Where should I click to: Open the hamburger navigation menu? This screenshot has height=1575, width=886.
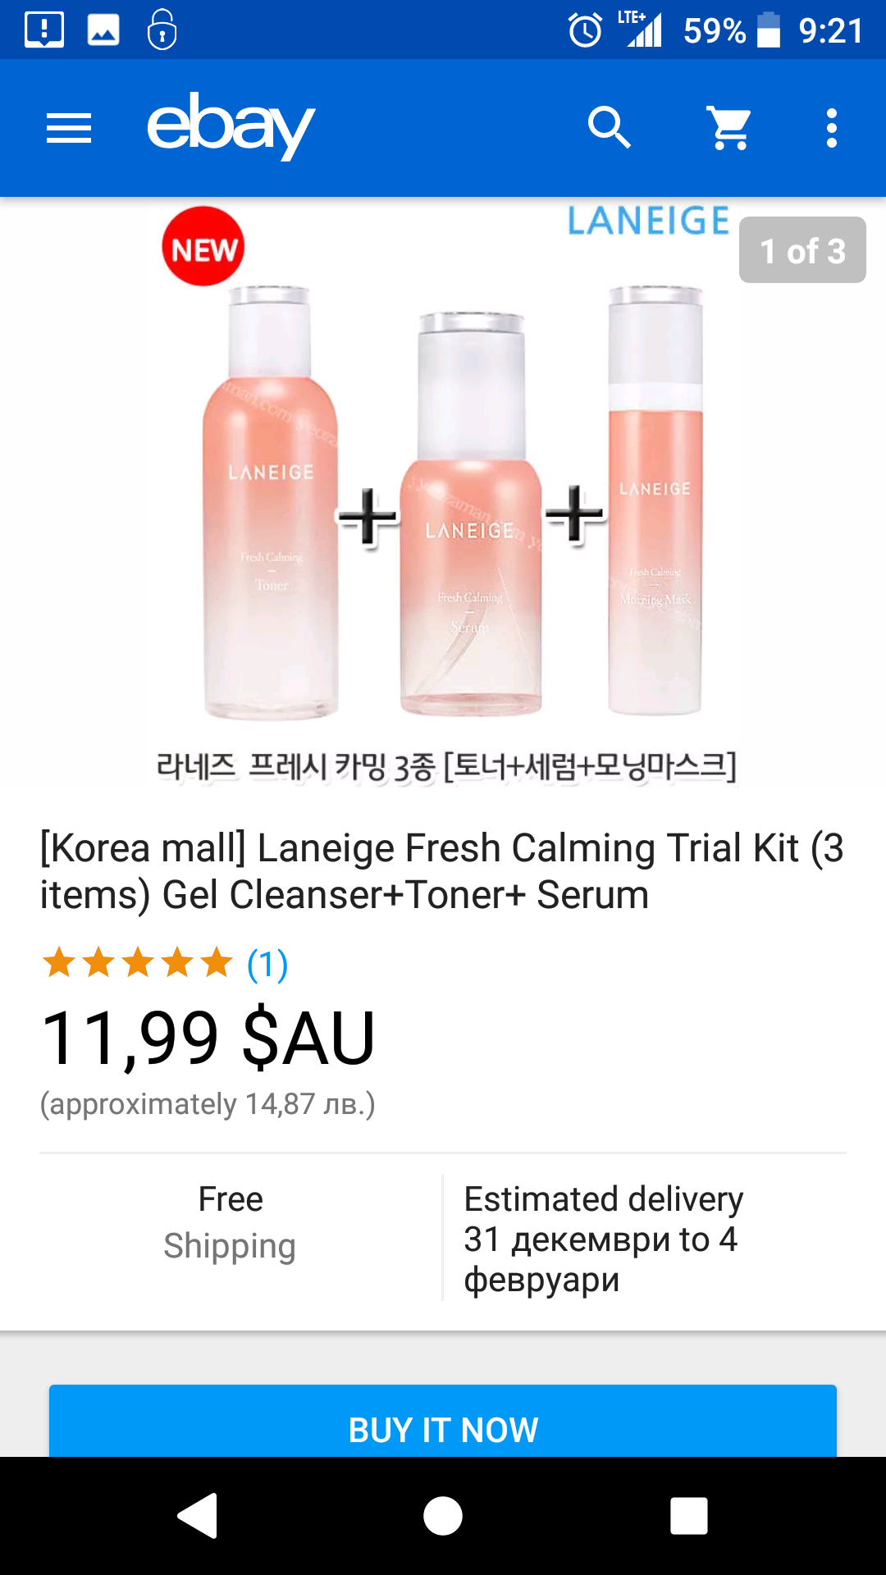click(69, 129)
